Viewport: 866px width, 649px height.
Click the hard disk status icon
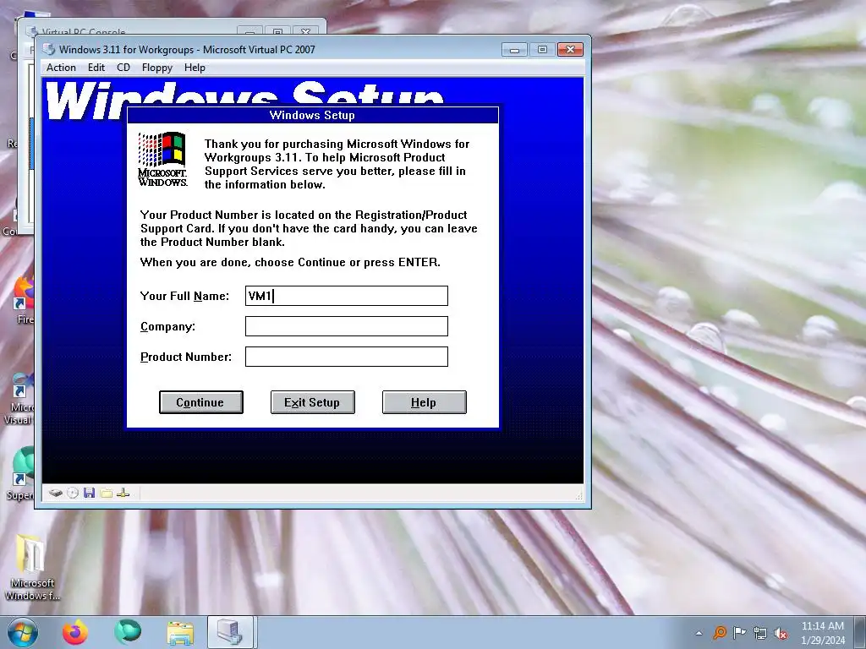click(55, 493)
